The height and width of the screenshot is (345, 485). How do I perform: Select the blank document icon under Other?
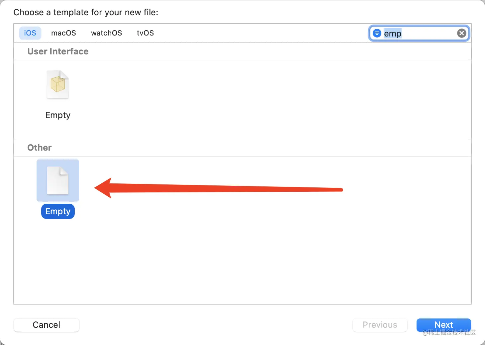58,180
